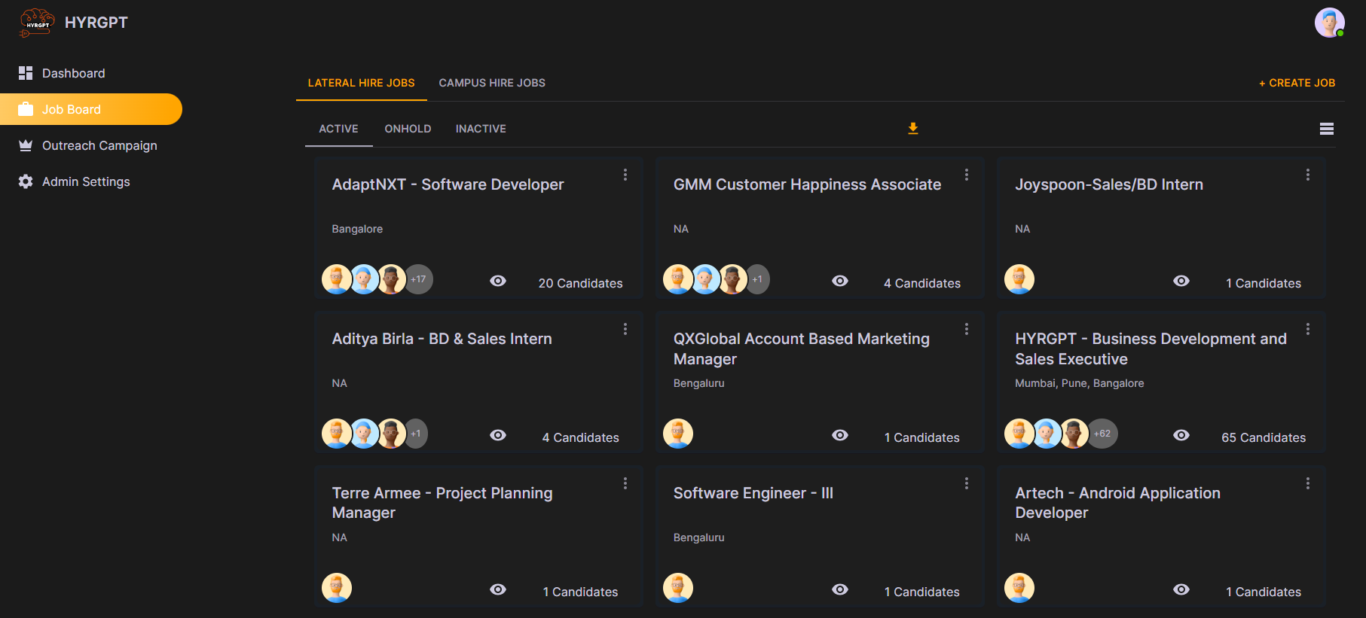Click the download jobs icon
Screen dimensions: 1366x618
(x=912, y=129)
